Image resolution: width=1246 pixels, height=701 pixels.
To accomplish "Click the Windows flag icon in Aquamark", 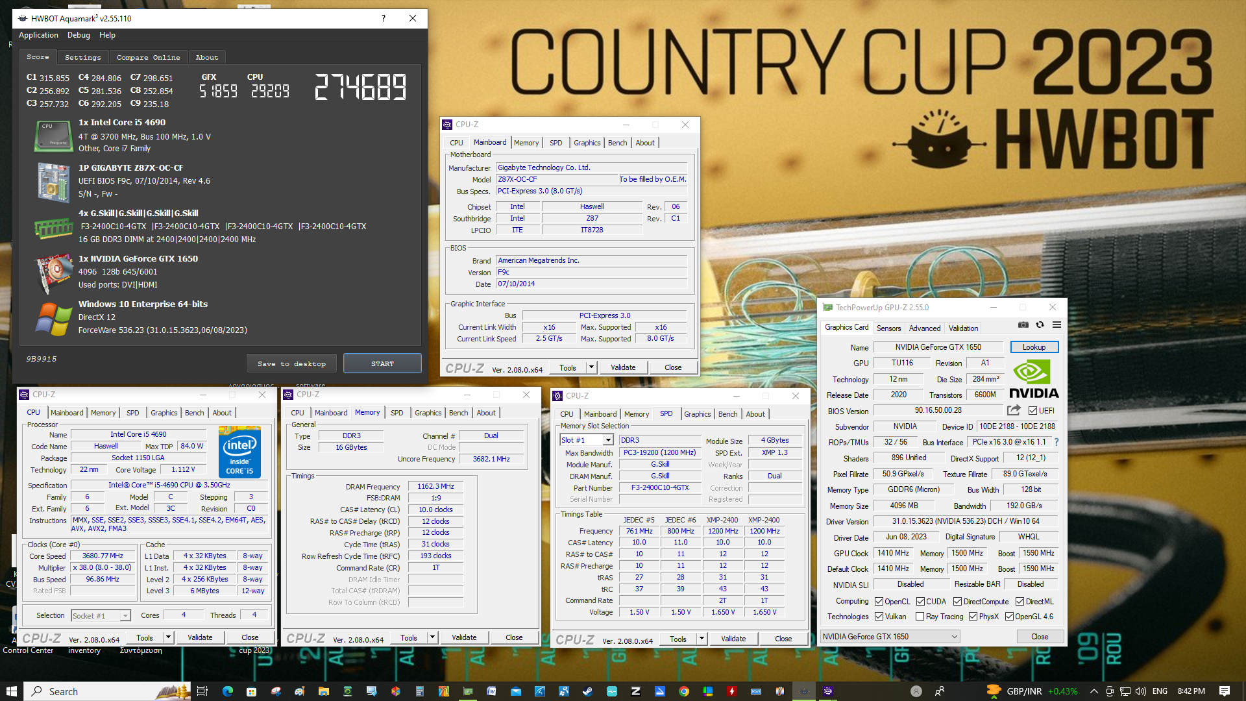I will click(53, 319).
